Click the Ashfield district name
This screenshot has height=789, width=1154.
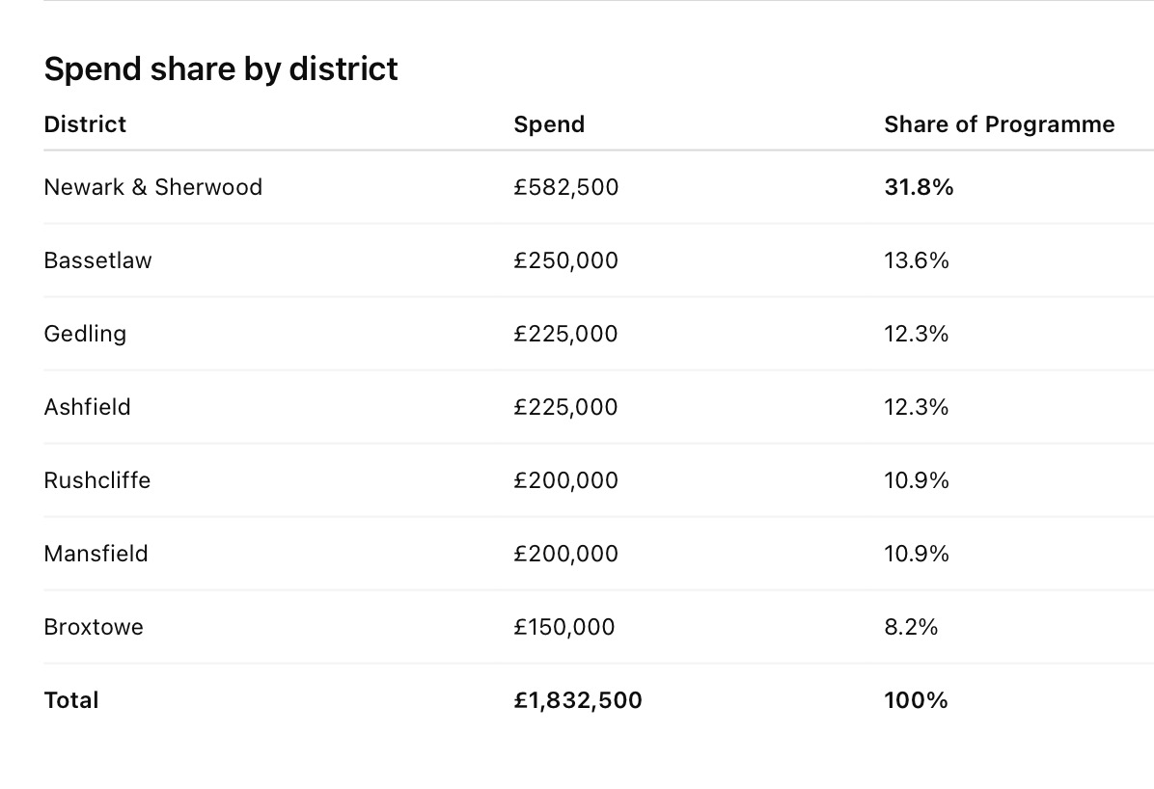point(87,407)
